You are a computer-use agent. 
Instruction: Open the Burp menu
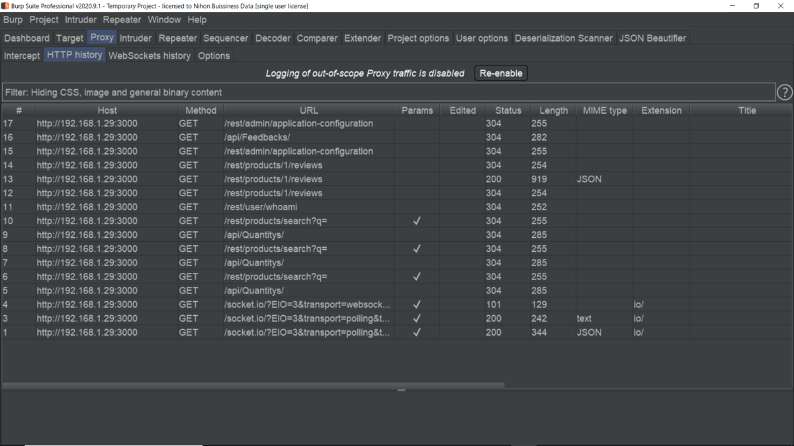click(x=13, y=20)
